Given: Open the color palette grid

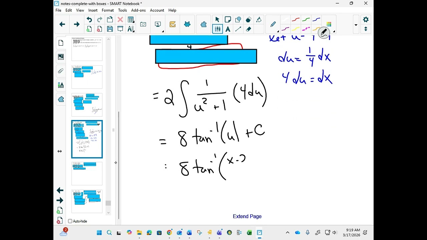Looking at the screenshot, I should coord(329,24).
